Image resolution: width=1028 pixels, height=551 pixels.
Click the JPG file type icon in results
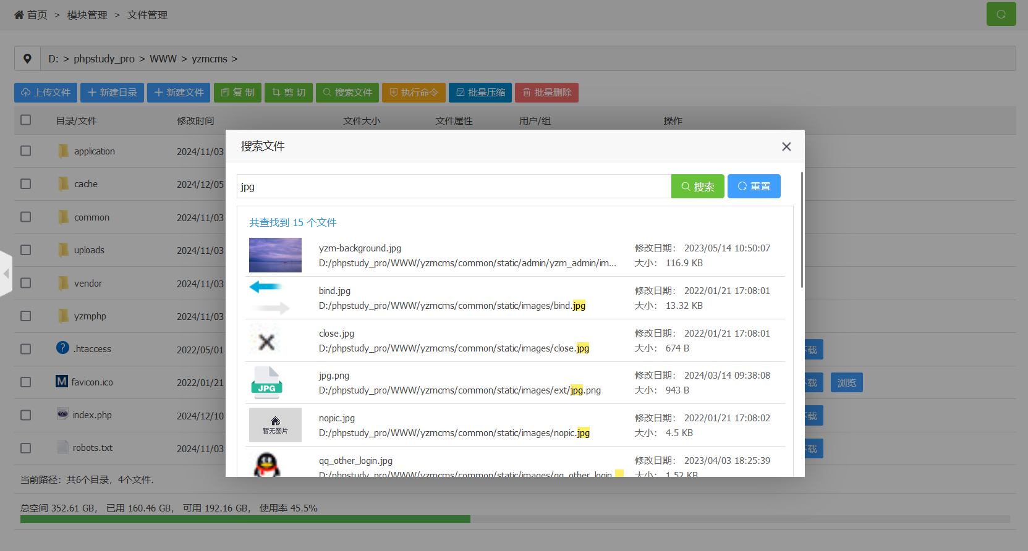tap(266, 382)
